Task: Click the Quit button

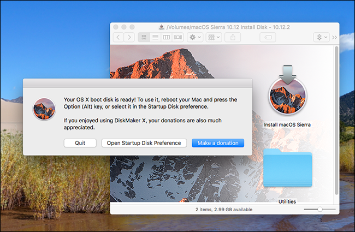Action: click(x=80, y=143)
